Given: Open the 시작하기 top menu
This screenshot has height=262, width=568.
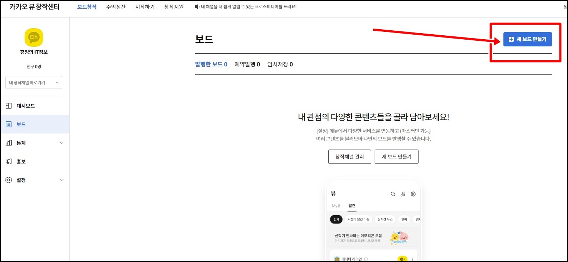Looking at the screenshot, I should click(x=145, y=7).
